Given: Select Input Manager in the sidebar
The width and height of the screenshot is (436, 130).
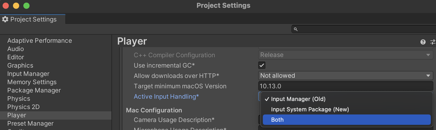Looking at the screenshot, I should click(28, 74).
